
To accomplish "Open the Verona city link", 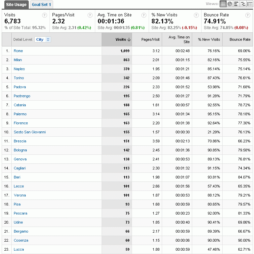I will tap(20, 195).
